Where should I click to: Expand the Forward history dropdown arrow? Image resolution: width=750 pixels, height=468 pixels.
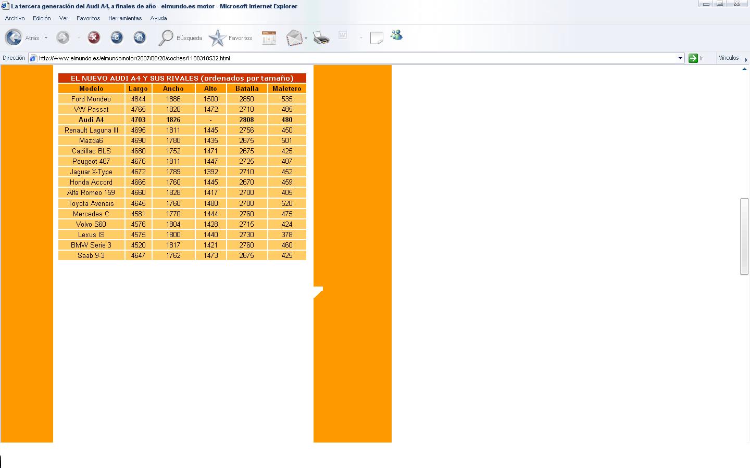click(x=79, y=37)
